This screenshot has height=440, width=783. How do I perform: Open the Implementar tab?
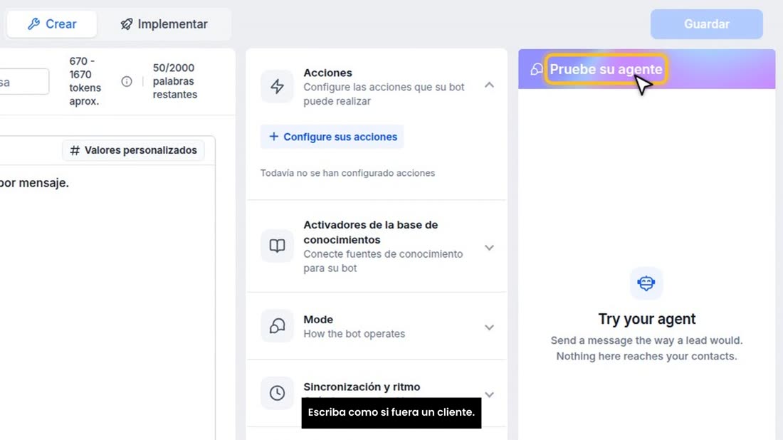coord(164,24)
